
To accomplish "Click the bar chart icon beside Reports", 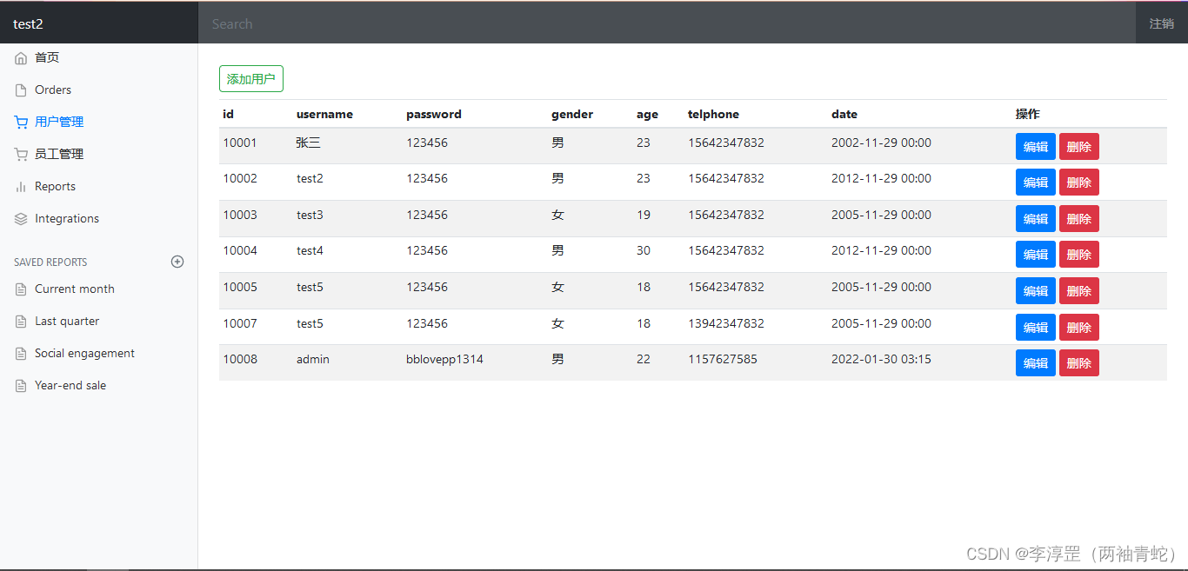I will coord(21,187).
